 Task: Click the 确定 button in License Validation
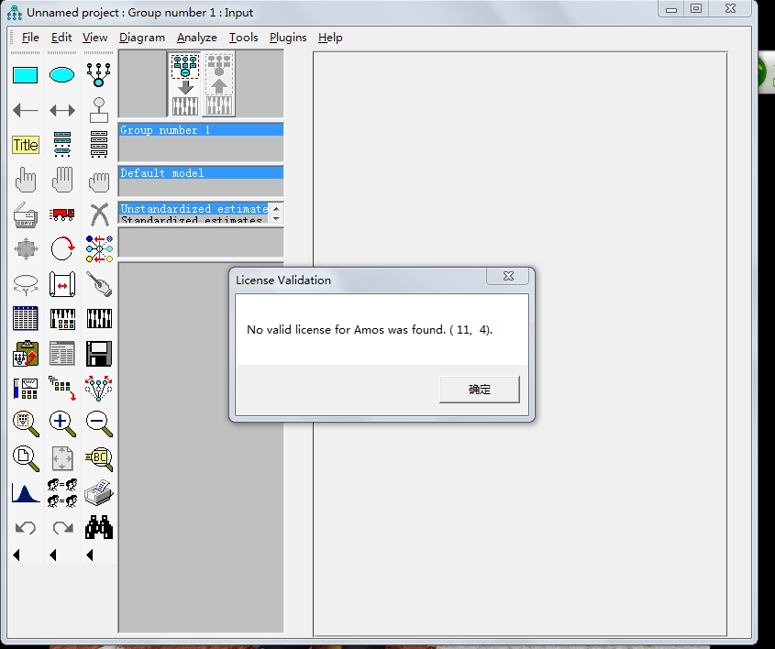point(480,390)
